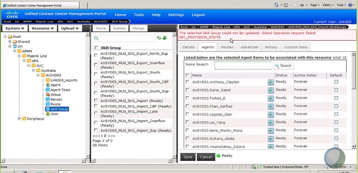358x173 pixels.
Task: Enable Default checkbox for Datar_Samit
Action: point(336,90)
